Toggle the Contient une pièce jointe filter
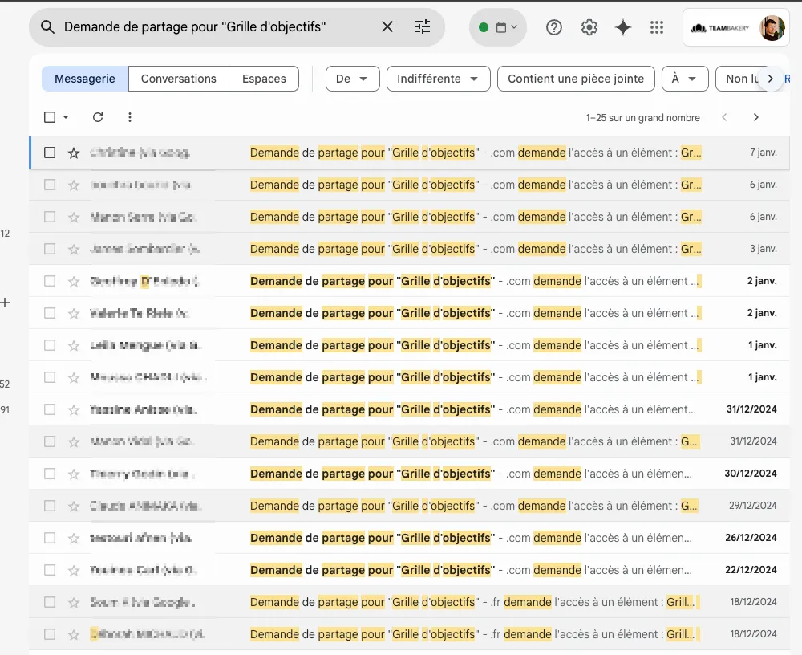 tap(576, 79)
